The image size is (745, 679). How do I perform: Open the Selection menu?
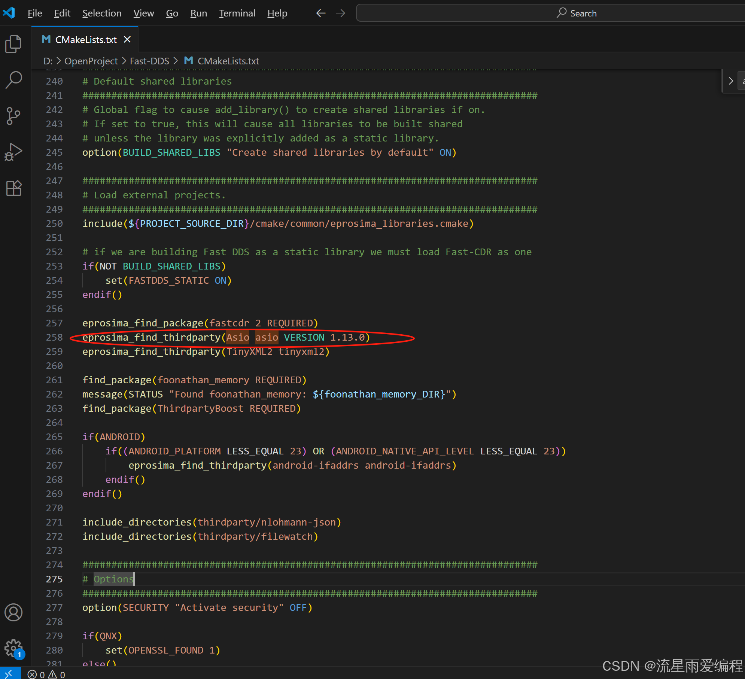point(102,13)
